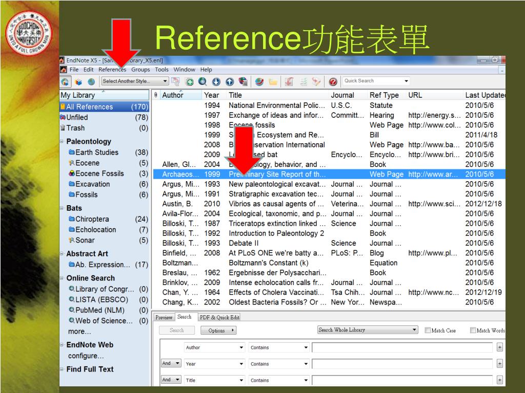Click the Import down-arrow toolbar icon
Image resolution: width=525 pixels, height=393 pixels.
[216, 81]
